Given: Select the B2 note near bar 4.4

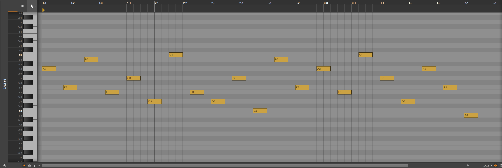Looking at the screenshot, I should click(x=471, y=115).
